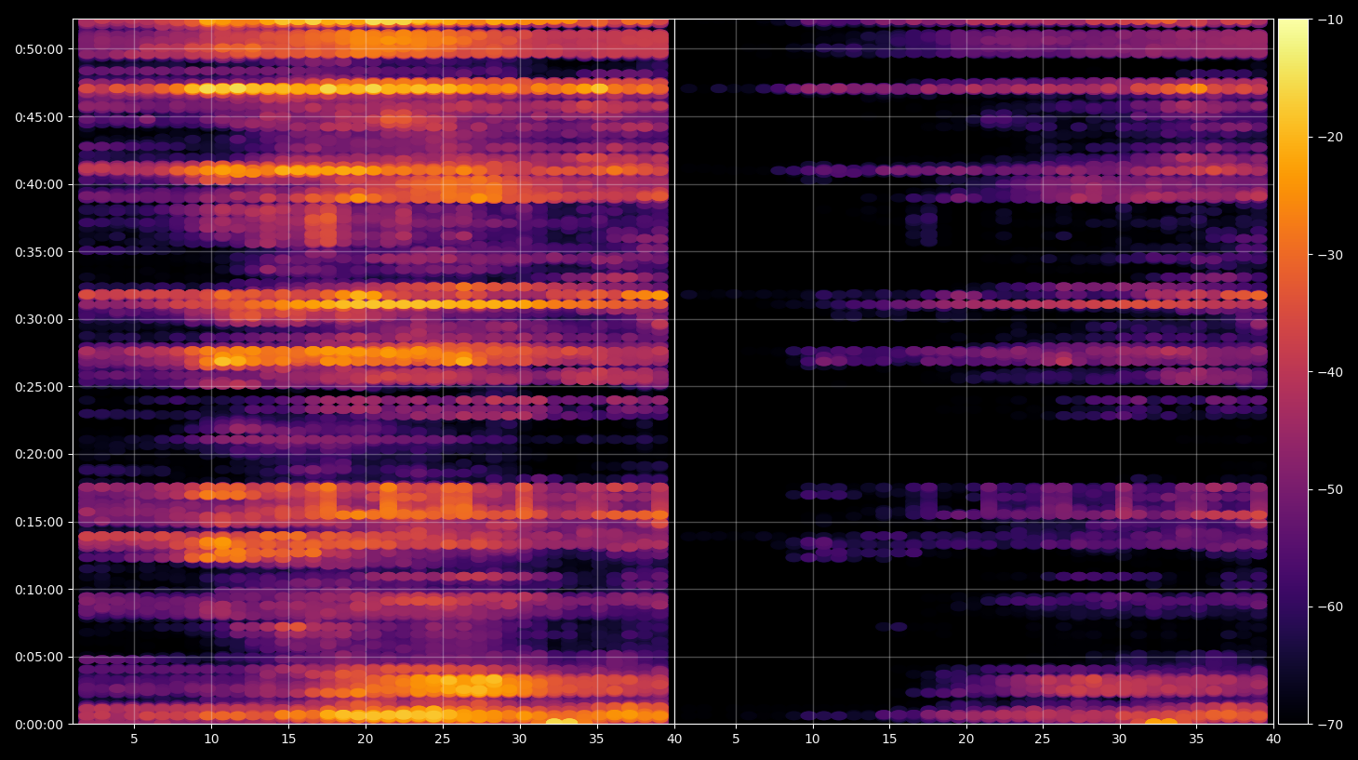Click the −70 colorbar label
This screenshot has width=1358, height=760.
coord(1330,725)
